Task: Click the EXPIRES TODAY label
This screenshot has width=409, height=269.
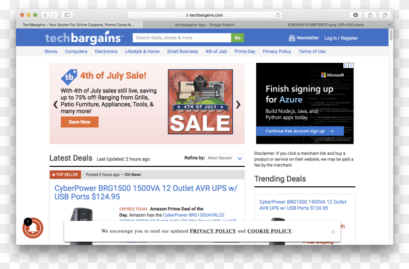Action: coord(133,209)
